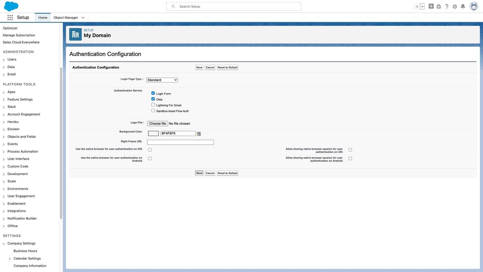Image resolution: width=483 pixels, height=272 pixels.
Task: Click the top Reset to Default button
Action: tap(227, 67)
